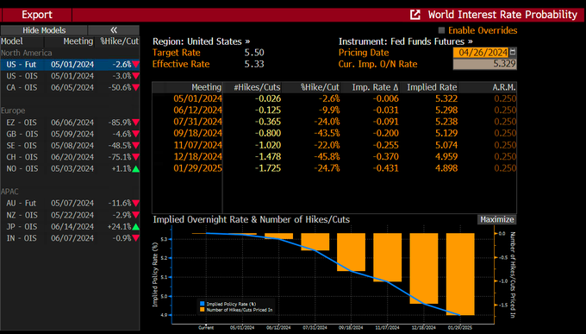
Task: Click the -1.478 hikes/cuts cell
Action: 268,157
